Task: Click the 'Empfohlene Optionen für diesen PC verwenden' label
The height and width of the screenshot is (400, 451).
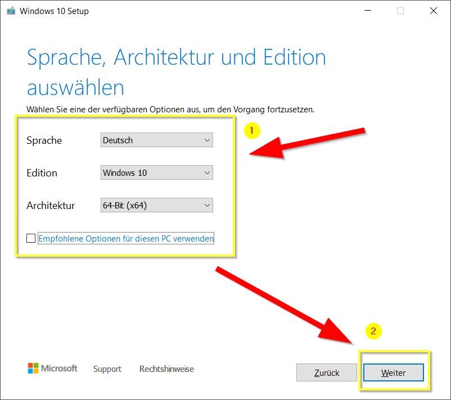Action: coord(126,239)
